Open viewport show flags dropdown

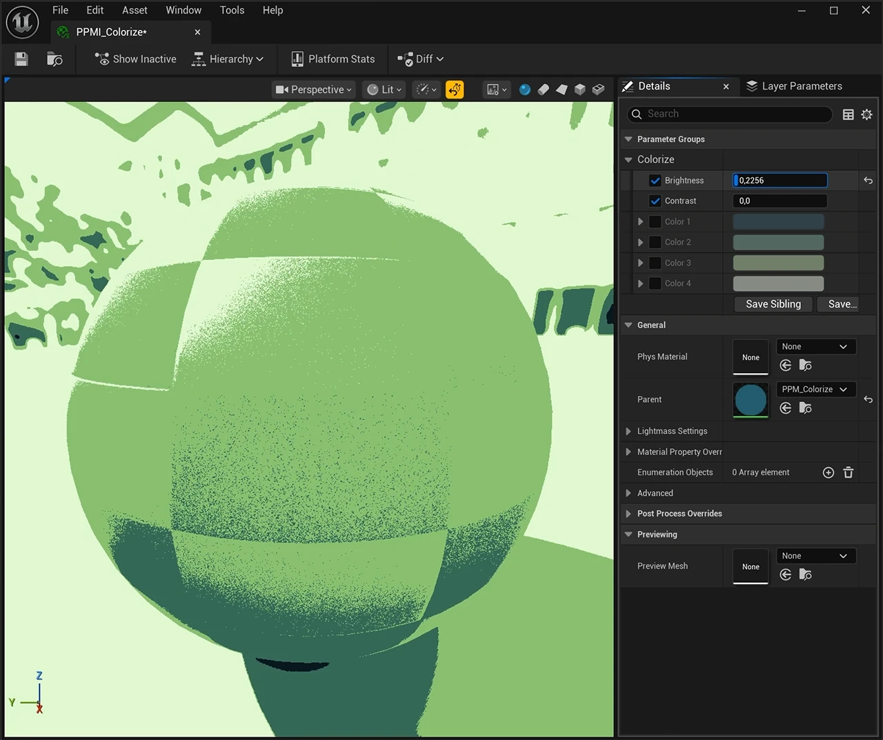tap(427, 90)
